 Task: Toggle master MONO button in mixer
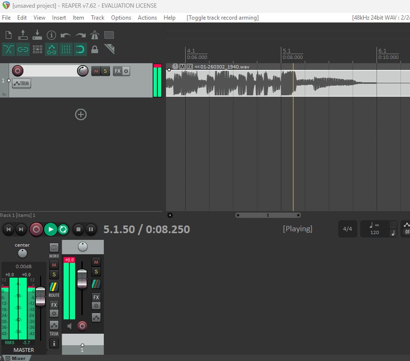[54, 248]
